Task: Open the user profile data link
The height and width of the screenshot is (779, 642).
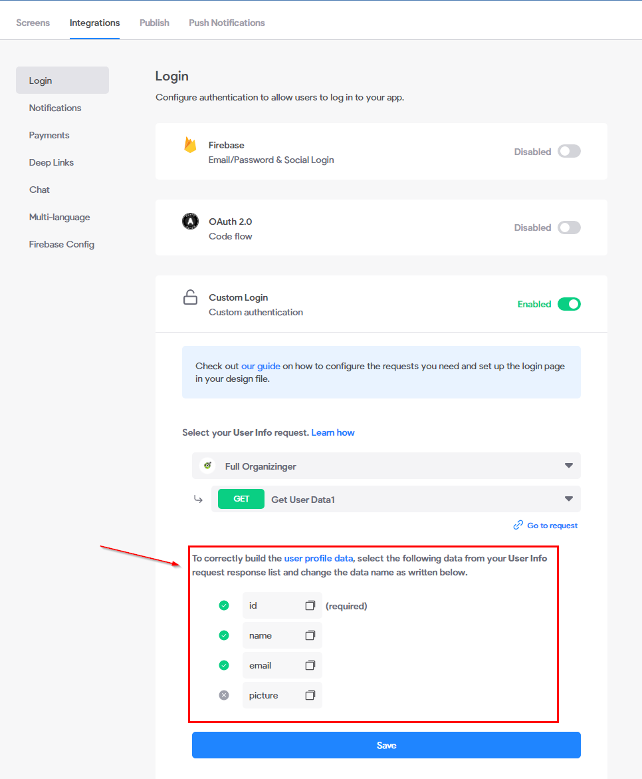Action: coord(318,558)
